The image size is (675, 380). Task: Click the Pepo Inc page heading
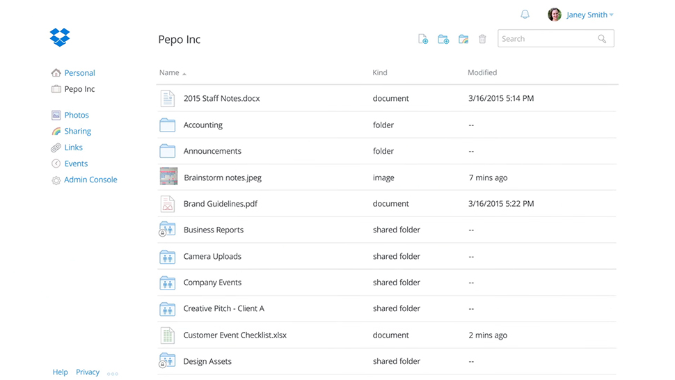point(179,40)
